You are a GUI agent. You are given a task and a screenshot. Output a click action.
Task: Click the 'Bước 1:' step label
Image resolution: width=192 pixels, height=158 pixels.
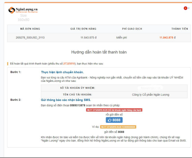click(x=16, y=72)
